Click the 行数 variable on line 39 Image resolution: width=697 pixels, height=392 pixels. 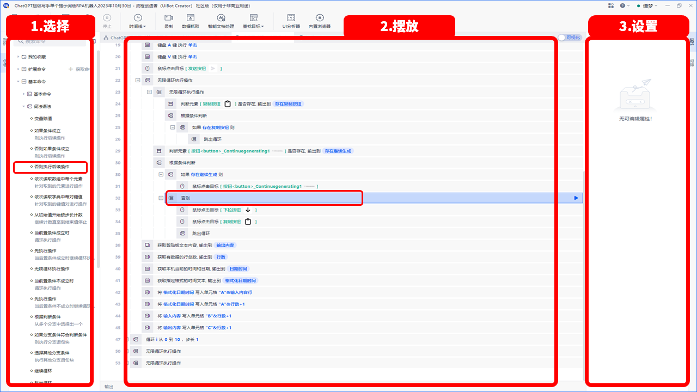tap(221, 257)
